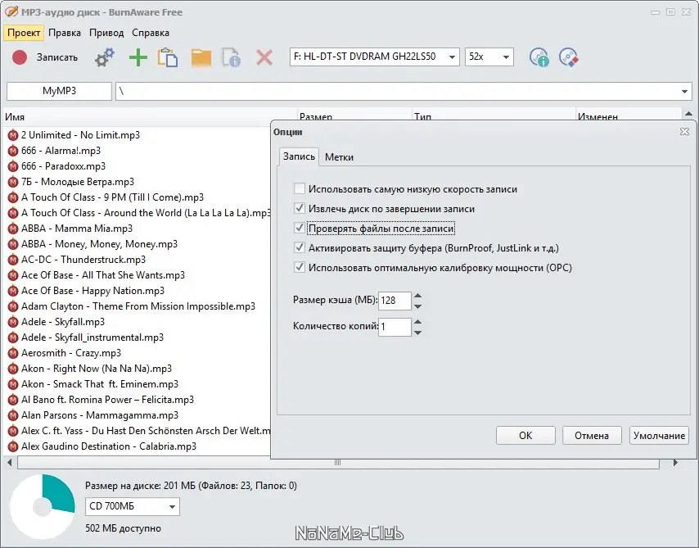
Task: Open the Справка menu
Action: [151, 33]
